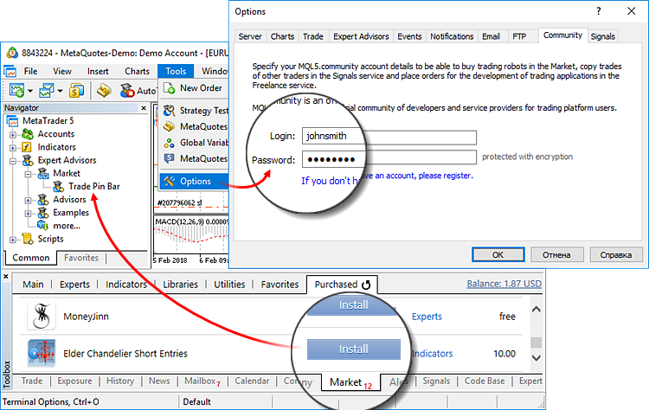The width and height of the screenshot is (649, 410).
Task: Click the New Order menu icon
Action: tap(169, 88)
